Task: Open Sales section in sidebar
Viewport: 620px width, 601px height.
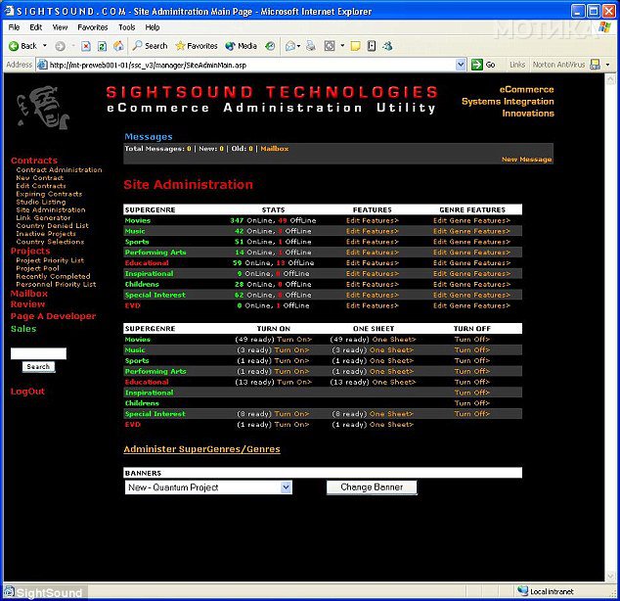Action: click(23, 329)
